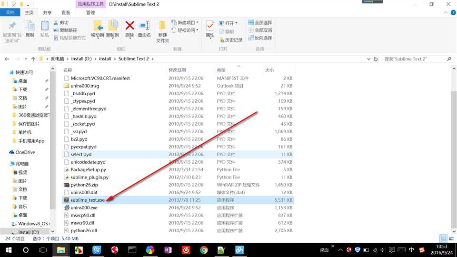The image size is (457, 257).
Task: Open the File tab
Action: (10, 12)
